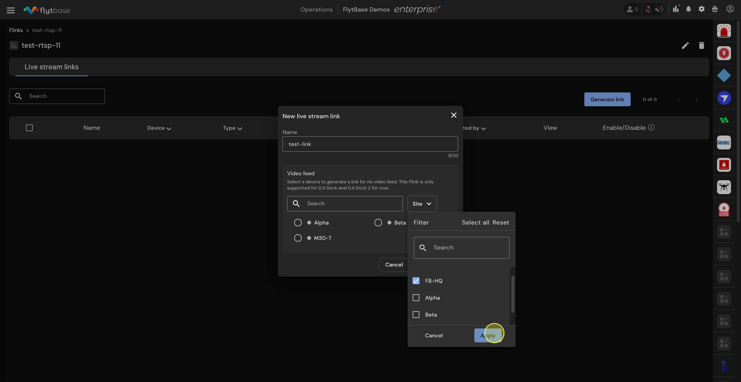Viewport: 741px width, 382px height.
Task: Expand the Site filter dropdown
Action: [422, 204]
